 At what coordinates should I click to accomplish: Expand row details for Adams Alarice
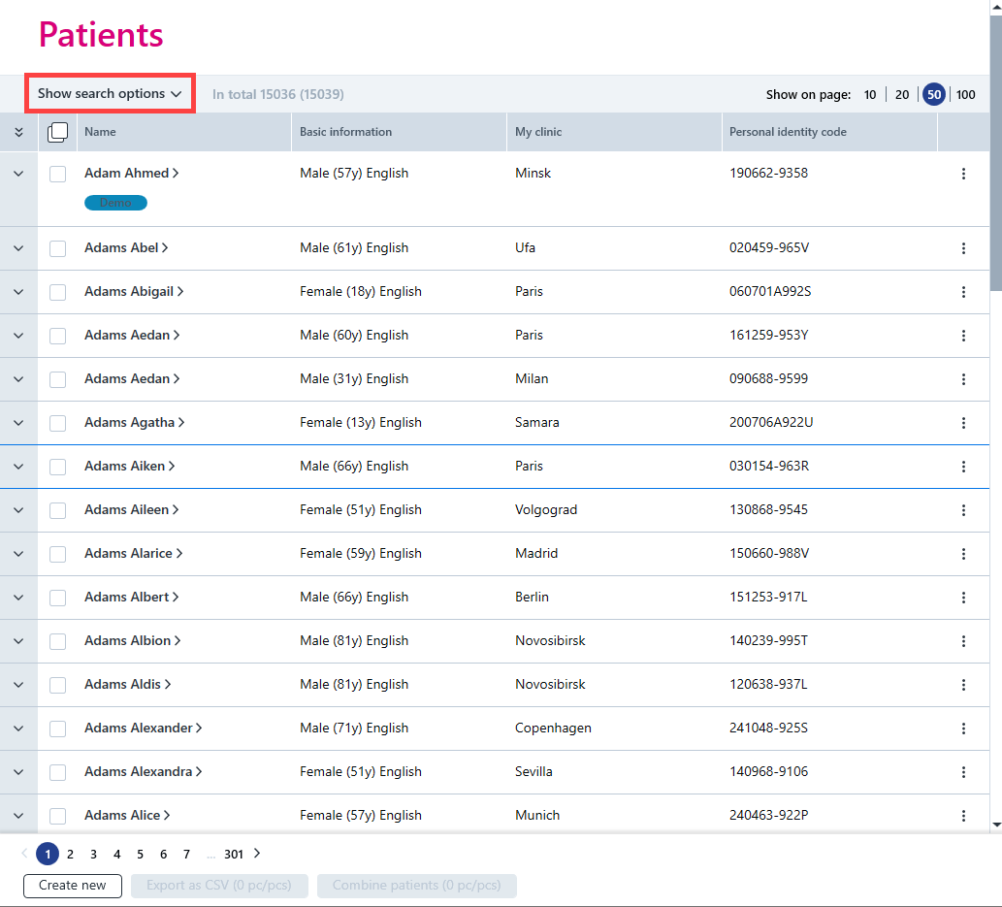click(x=18, y=554)
